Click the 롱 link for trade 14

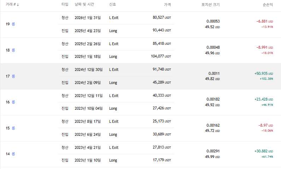click(x=13, y=154)
